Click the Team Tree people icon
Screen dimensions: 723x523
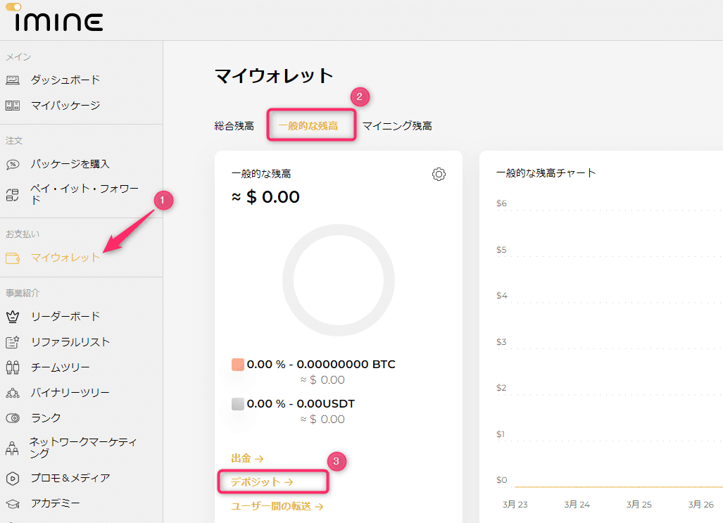[13, 367]
